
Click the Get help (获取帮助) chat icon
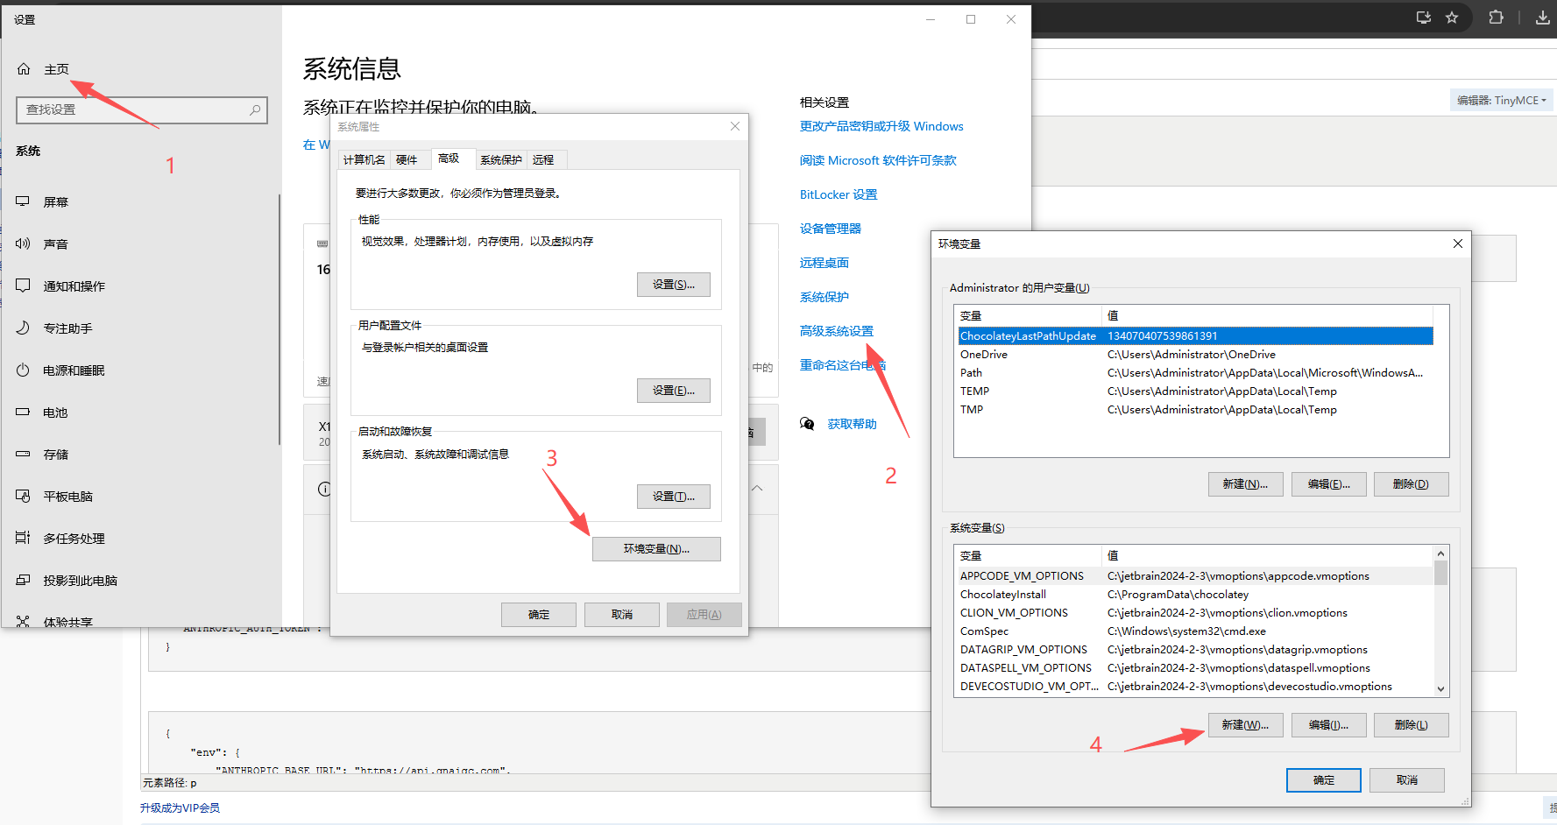(x=807, y=424)
